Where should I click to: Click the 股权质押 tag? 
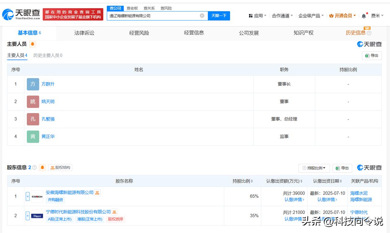point(115,219)
